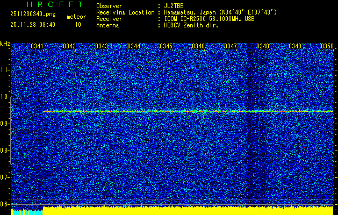The height and width of the screenshot is (215, 338).
Task: Click the 0349 time label
Action: (x=295, y=46)
